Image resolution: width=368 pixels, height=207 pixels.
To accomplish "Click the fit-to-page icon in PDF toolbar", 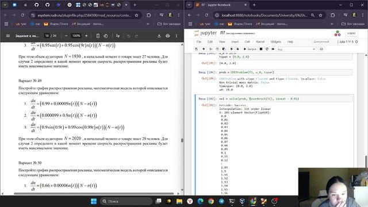I will [x=98, y=36].
